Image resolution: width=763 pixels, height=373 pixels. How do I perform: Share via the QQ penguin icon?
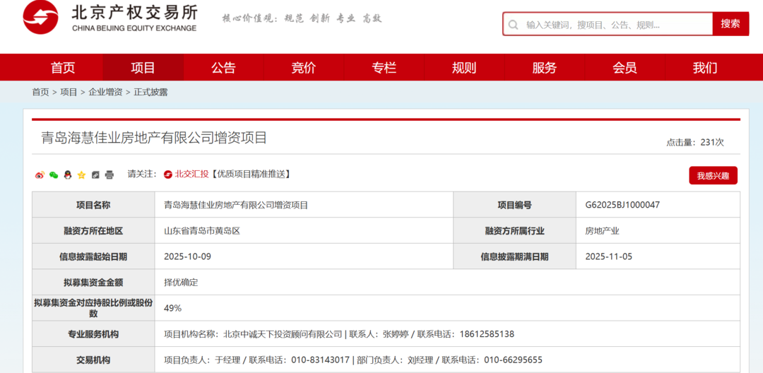point(68,174)
